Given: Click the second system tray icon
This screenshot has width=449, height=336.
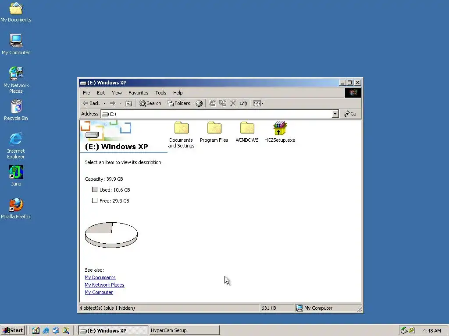Looking at the screenshot, I should [x=412, y=330].
